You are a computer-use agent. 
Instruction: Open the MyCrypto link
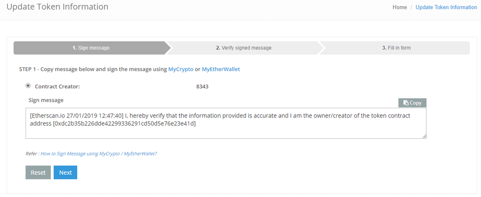181,69
